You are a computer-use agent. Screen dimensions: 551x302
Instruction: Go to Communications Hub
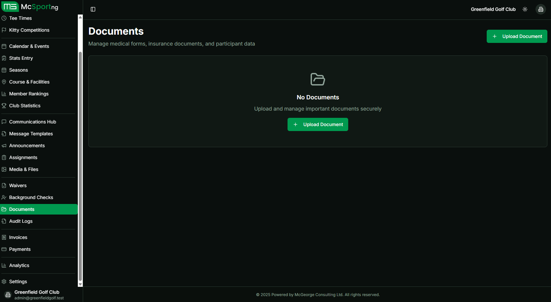(x=32, y=122)
